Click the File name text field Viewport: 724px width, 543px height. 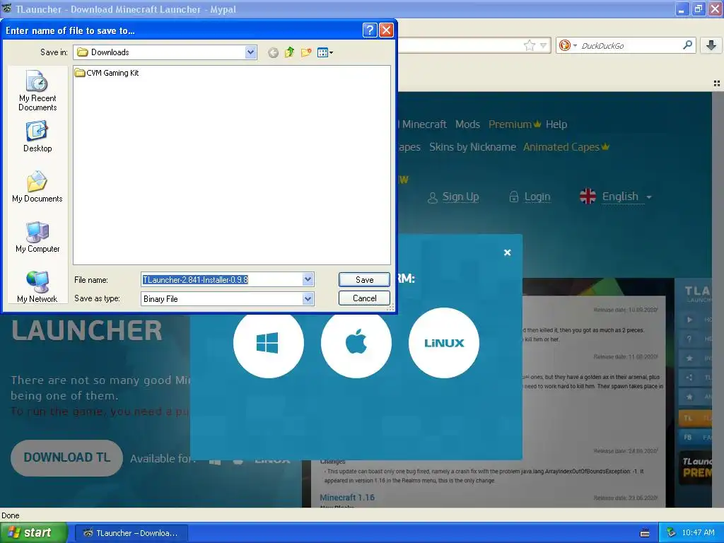tap(221, 279)
